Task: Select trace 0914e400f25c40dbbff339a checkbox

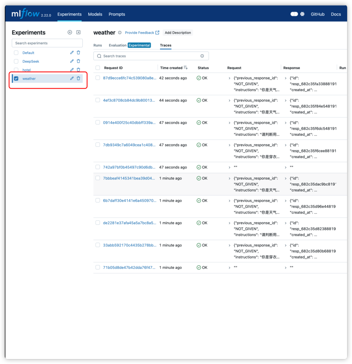Action: (98, 122)
